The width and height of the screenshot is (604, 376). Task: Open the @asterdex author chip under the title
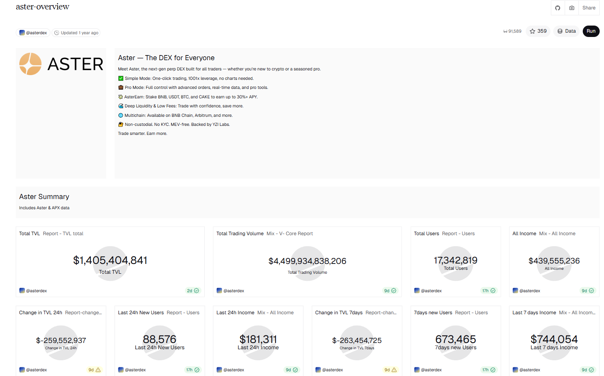(33, 33)
